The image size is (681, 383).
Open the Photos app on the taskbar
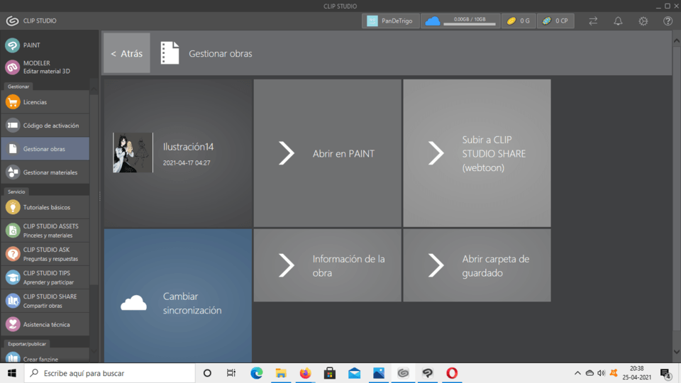(x=379, y=373)
